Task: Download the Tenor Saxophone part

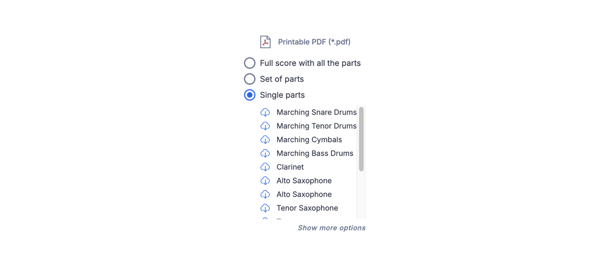Action: click(265, 208)
